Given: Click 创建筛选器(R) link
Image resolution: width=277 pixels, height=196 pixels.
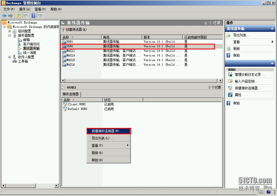Looking at the screenshot, I should click(76, 30).
